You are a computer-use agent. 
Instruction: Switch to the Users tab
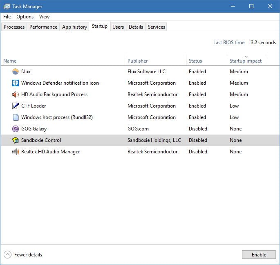(118, 27)
